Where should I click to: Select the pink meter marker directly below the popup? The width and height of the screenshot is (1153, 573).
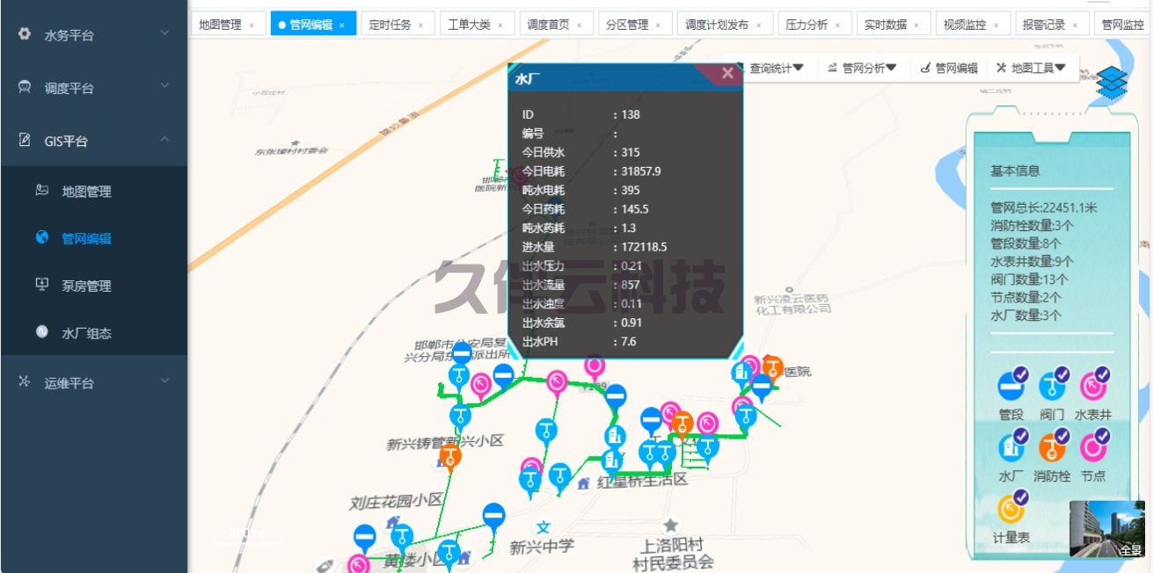tap(595, 366)
